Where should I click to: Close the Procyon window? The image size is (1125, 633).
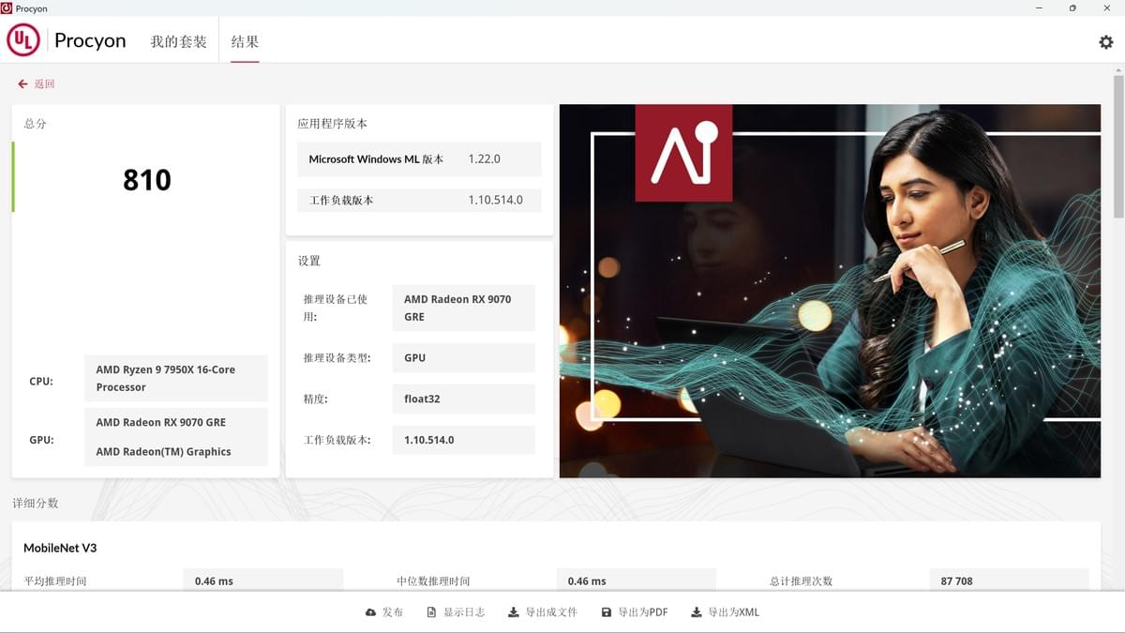coord(1107,8)
